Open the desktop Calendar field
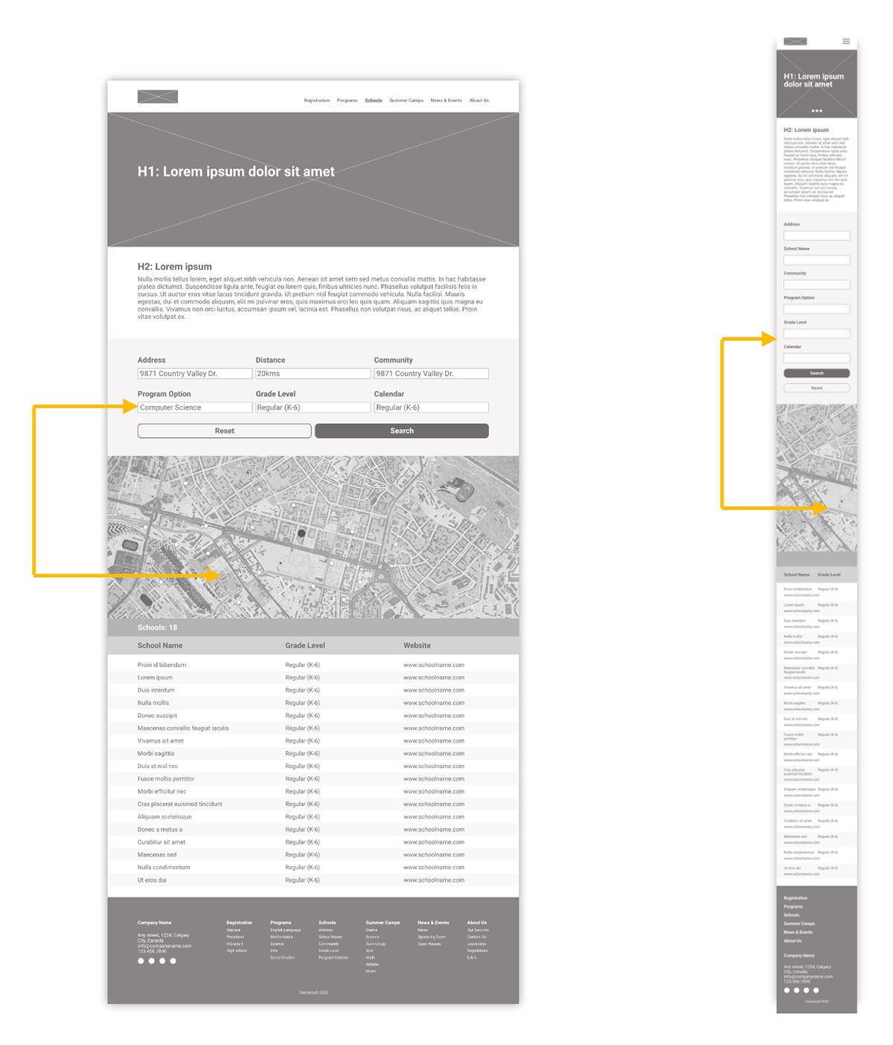The height and width of the screenshot is (1045, 893). [431, 407]
